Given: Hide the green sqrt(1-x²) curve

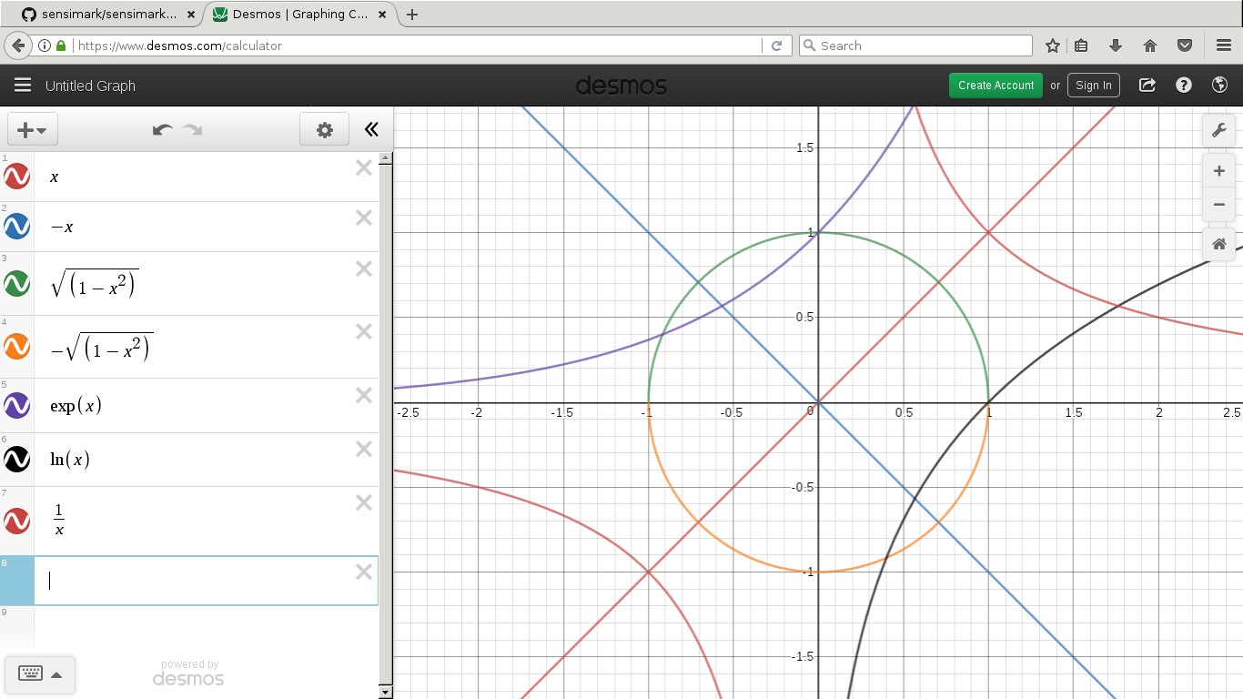Looking at the screenshot, I should (x=17, y=283).
